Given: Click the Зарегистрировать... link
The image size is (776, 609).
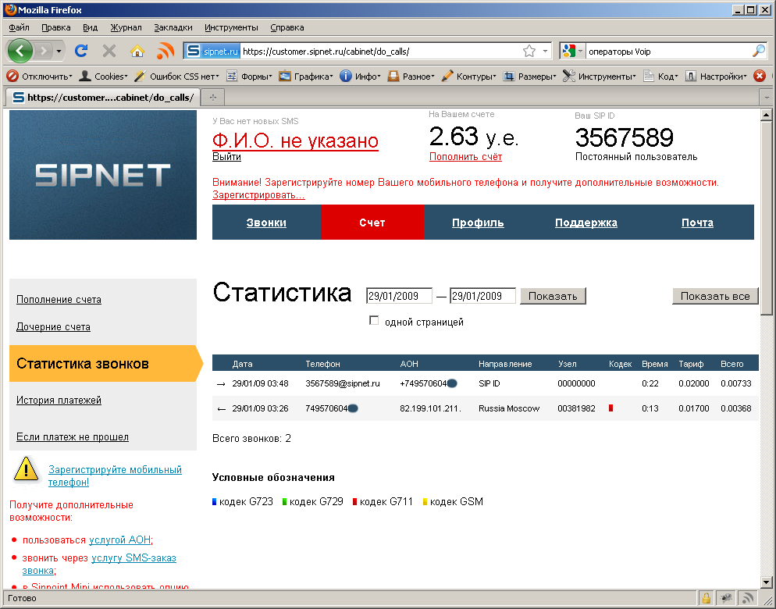Looking at the screenshot, I should point(258,195).
